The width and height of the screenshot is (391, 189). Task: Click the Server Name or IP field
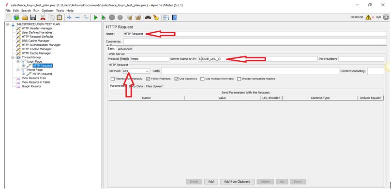[257, 59]
